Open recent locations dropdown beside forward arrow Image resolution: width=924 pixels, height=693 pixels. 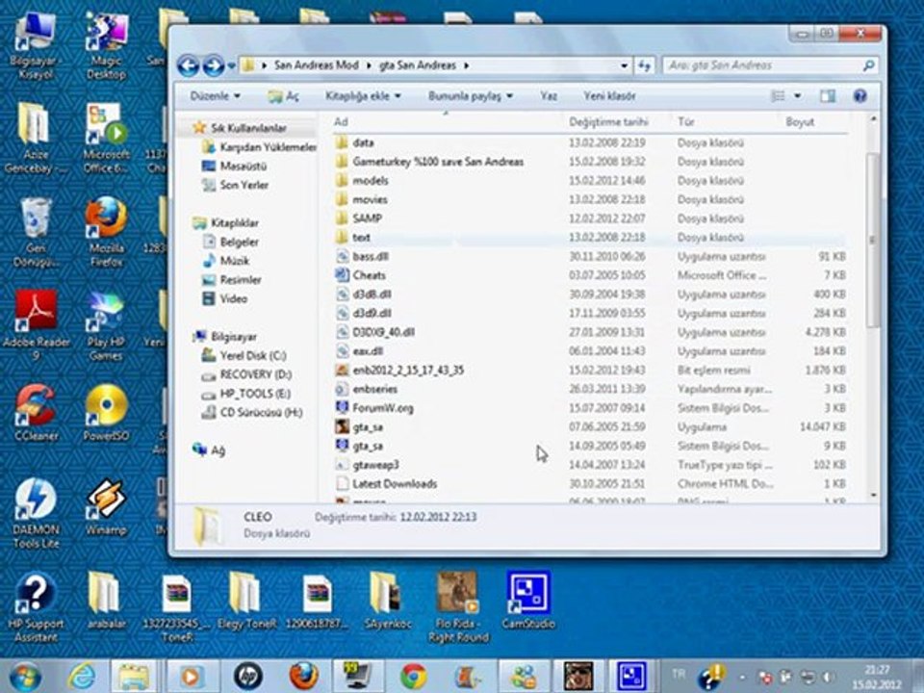coord(232,66)
